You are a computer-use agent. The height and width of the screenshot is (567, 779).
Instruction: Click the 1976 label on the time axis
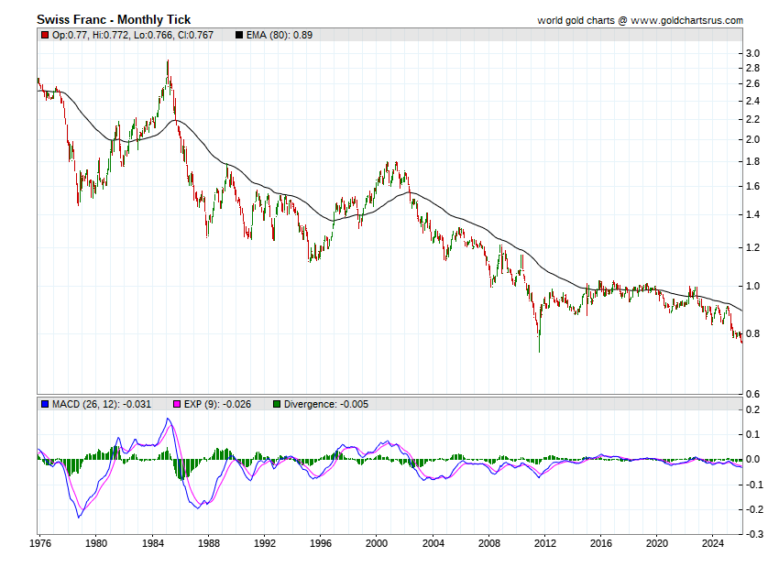tap(40, 542)
